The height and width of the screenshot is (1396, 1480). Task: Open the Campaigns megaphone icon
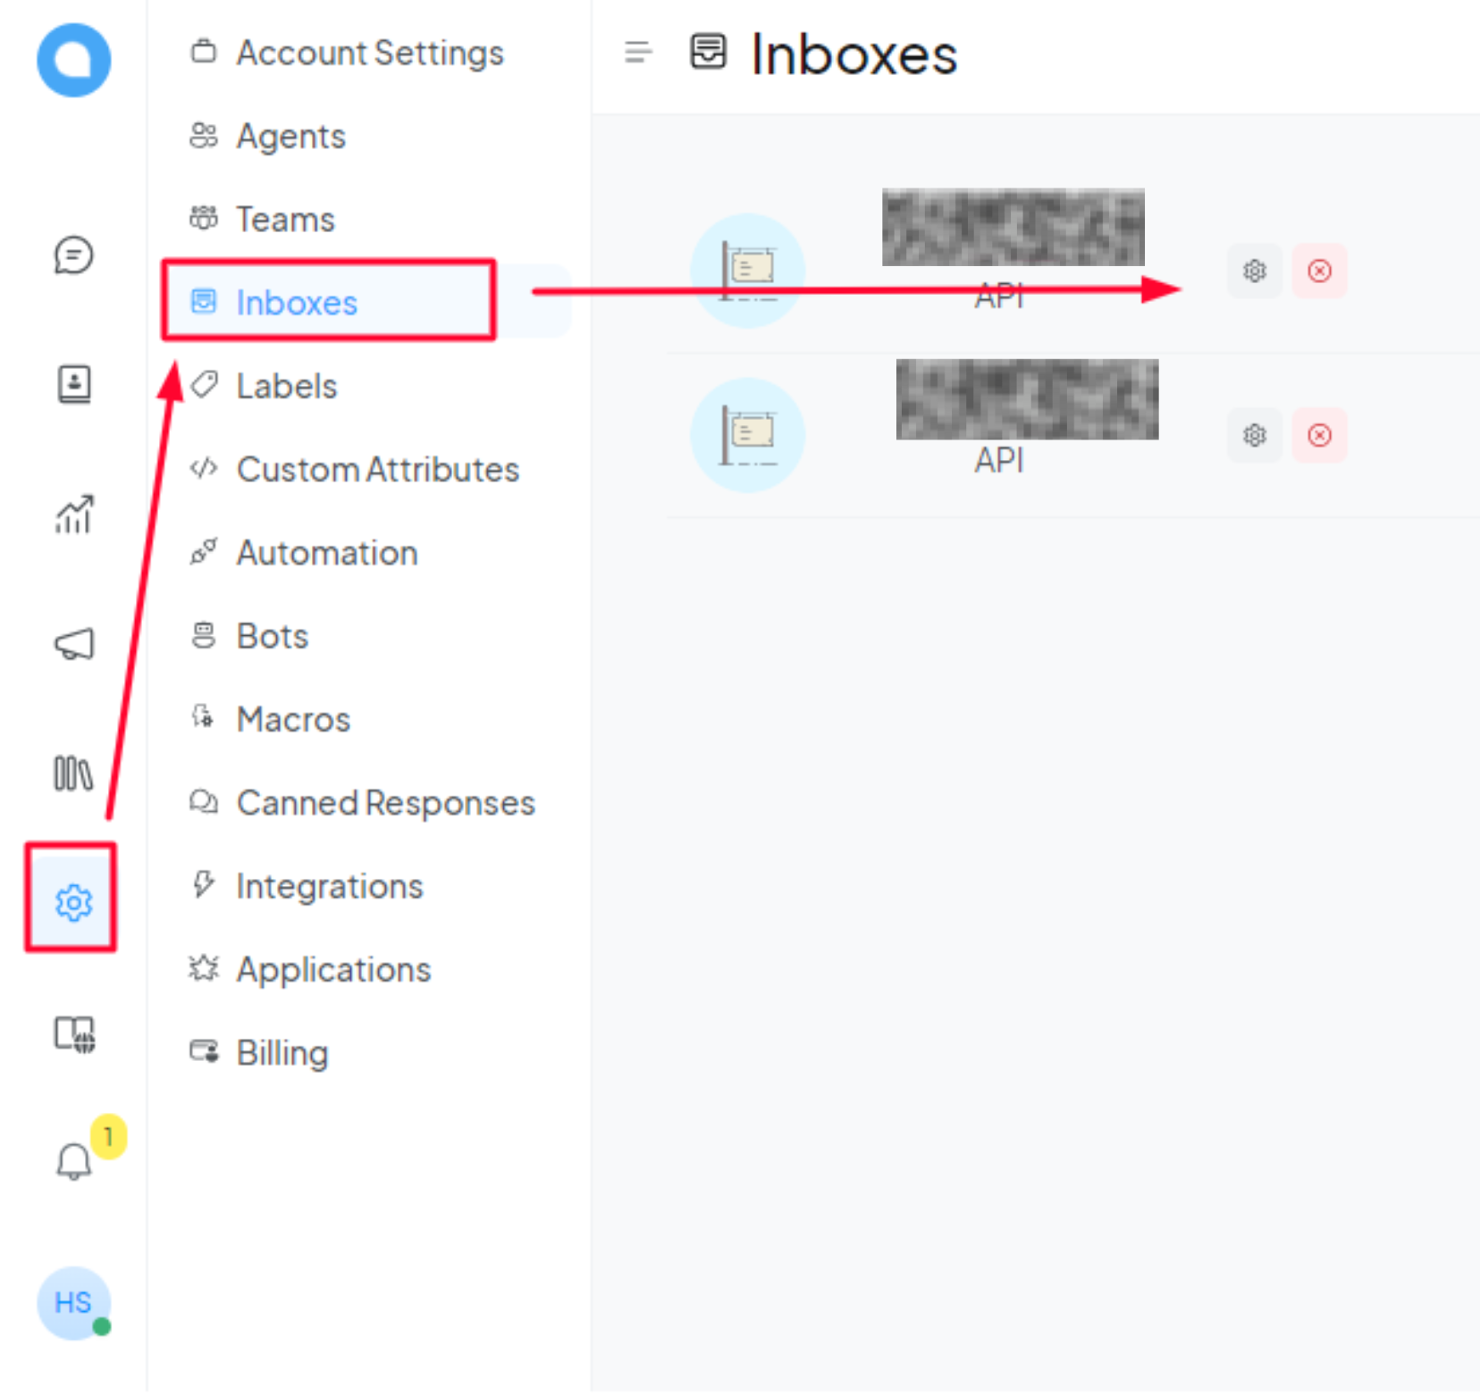(74, 643)
